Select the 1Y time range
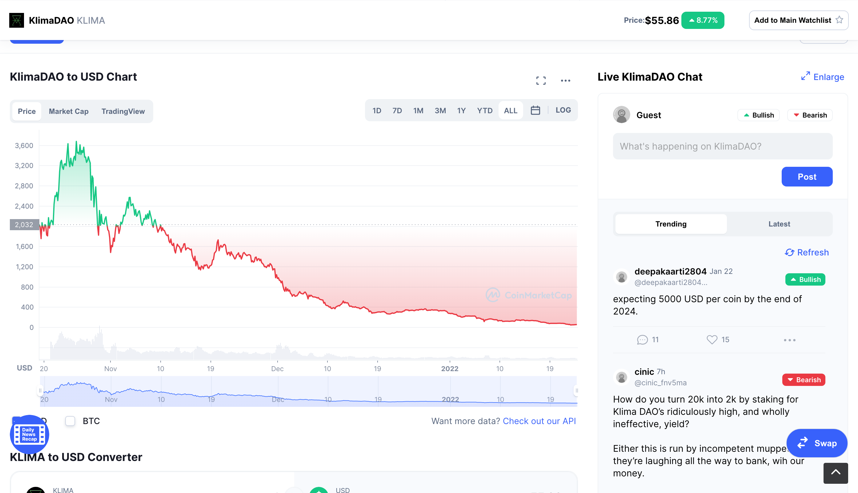858x493 pixels. pyautogui.click(x=461, y=110)
